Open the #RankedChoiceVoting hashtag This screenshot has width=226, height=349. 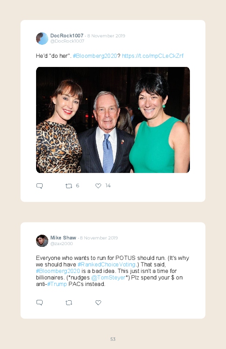106,264
